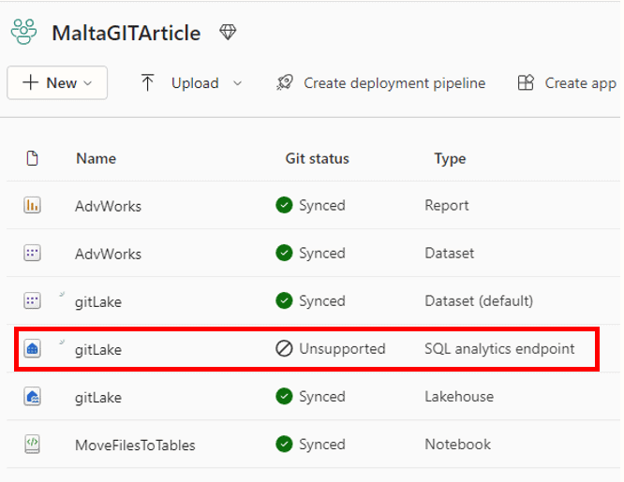Open gitLake Dataset (default) item name

coord(98,302)
